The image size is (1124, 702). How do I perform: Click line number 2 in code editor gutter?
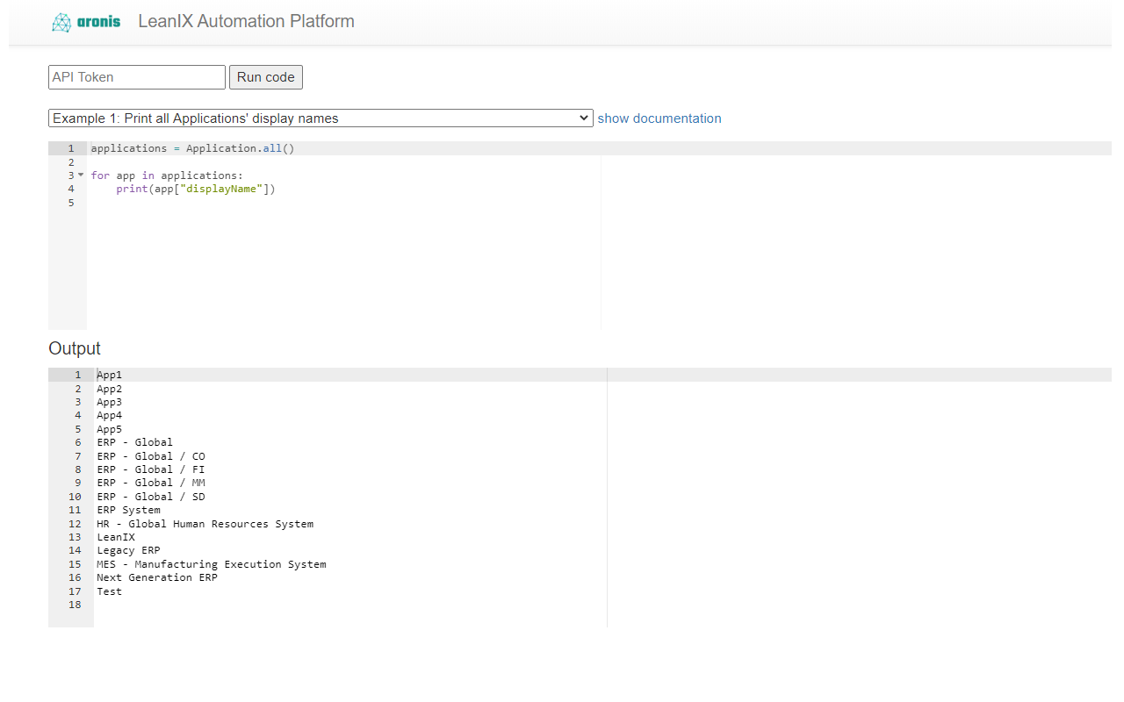[x=71, y=162]
